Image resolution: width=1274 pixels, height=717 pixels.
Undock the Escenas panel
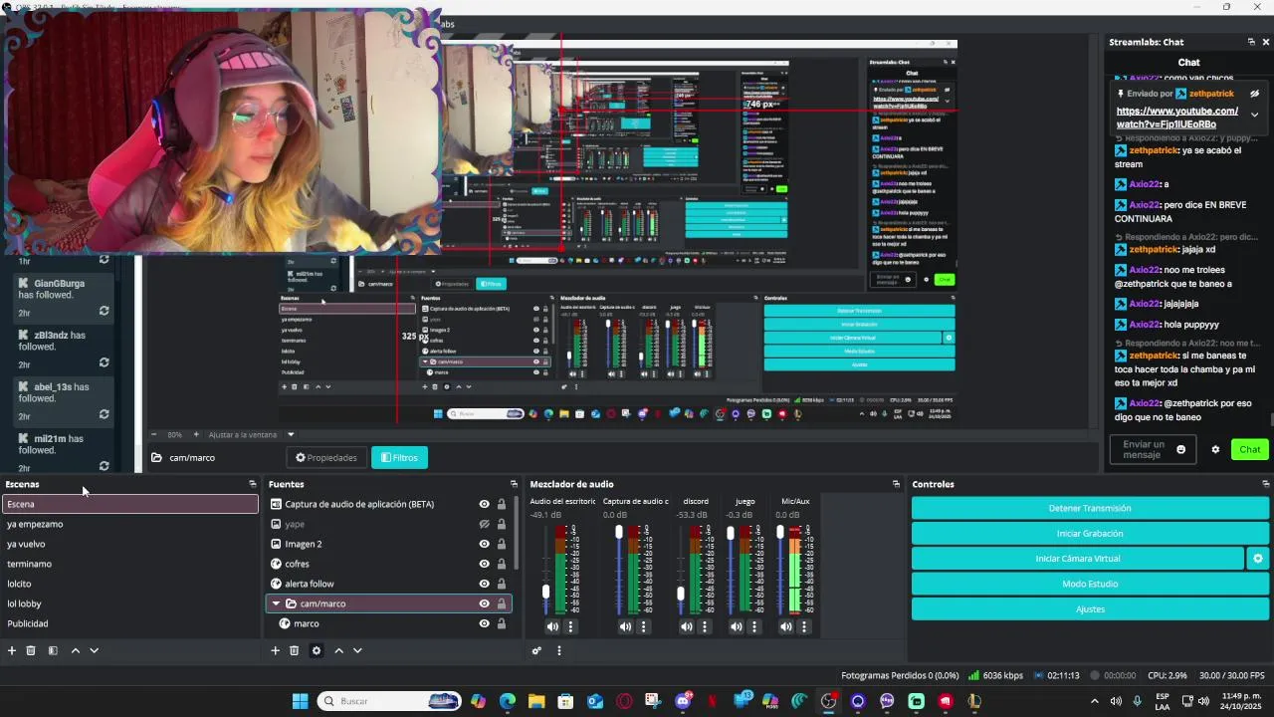[x=252, y=484]
